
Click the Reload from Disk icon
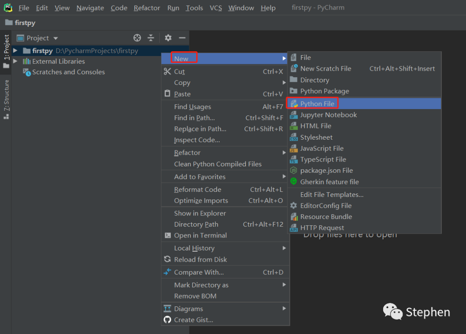tap(167, 259)
